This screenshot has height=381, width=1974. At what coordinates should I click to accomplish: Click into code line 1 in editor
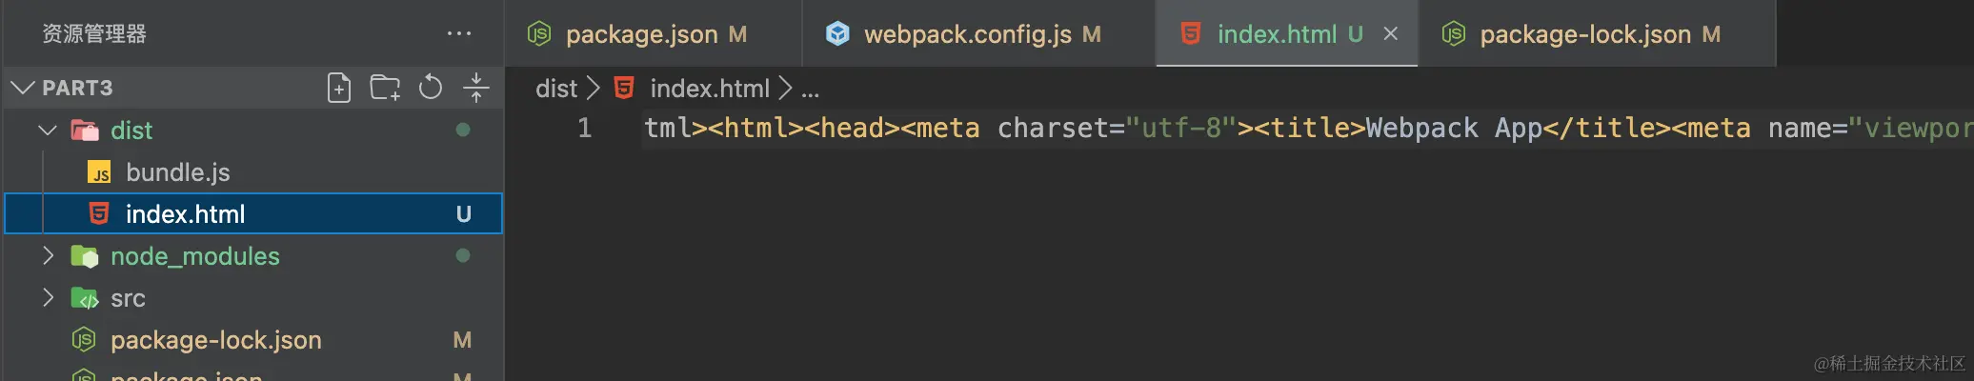point(1305,128)
